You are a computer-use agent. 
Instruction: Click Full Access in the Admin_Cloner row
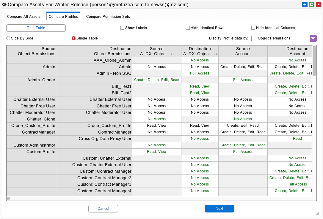tap(243, 80)
